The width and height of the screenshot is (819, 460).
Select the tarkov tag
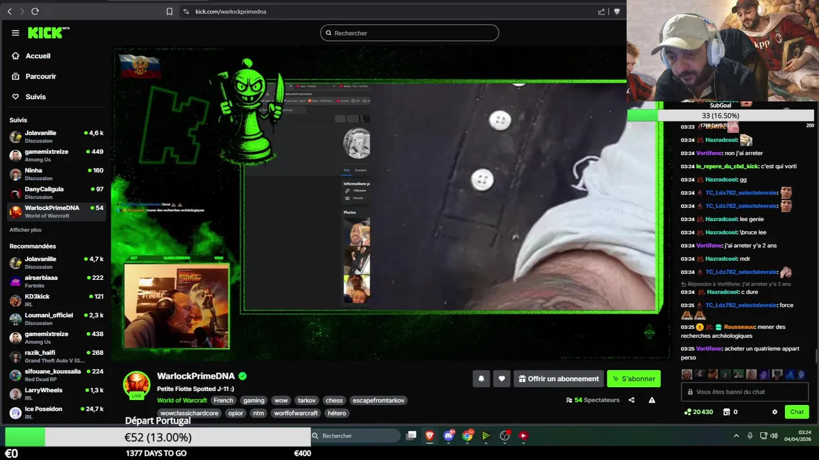[x=306, y=401]
